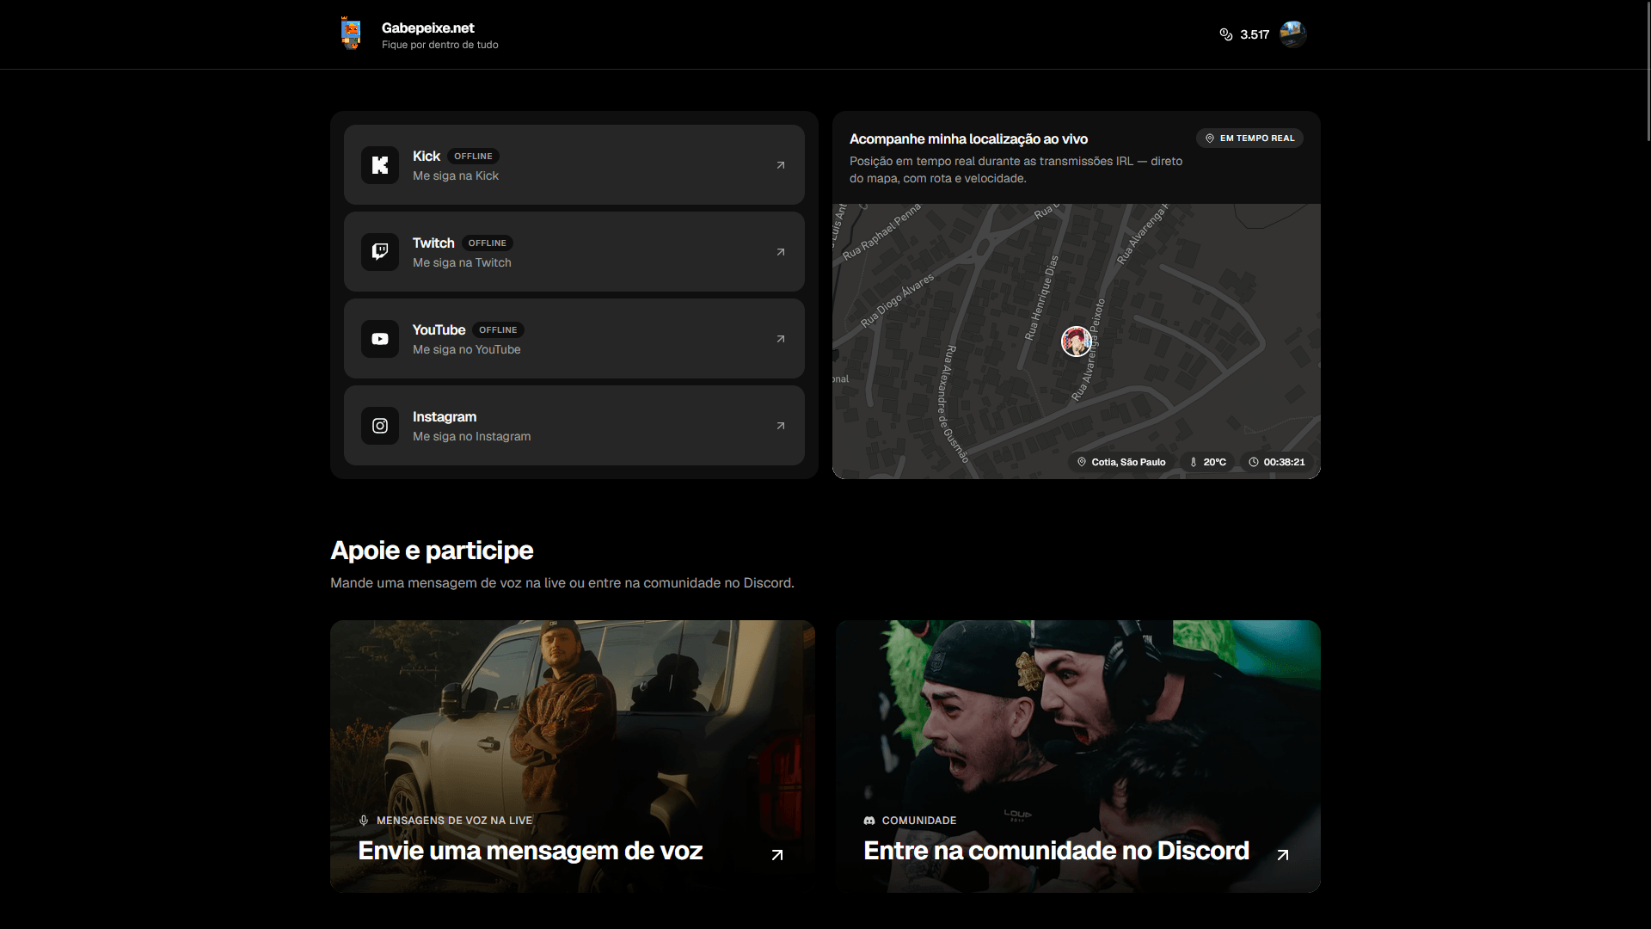Open 'Me siga na Kick' link
Image resolution: width=1651 pixels, height=929 pixels.
[x=456, y=175]
